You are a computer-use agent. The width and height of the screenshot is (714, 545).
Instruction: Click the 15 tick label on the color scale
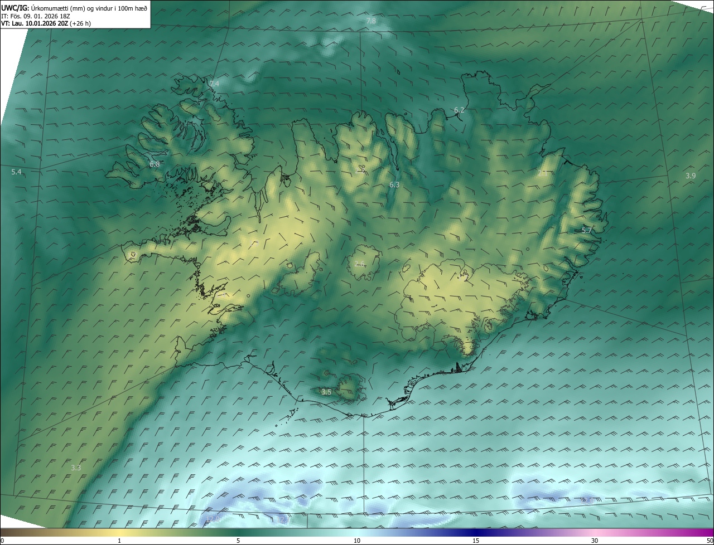476,541
